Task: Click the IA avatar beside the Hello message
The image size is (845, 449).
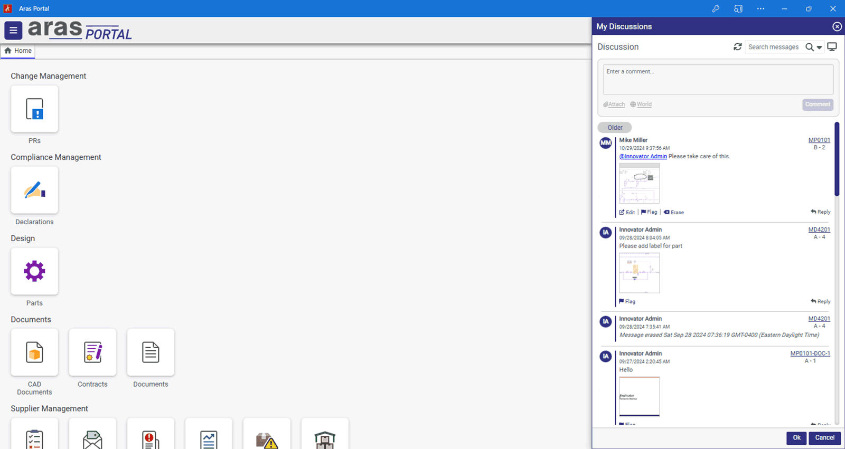Action: (606, 357)
